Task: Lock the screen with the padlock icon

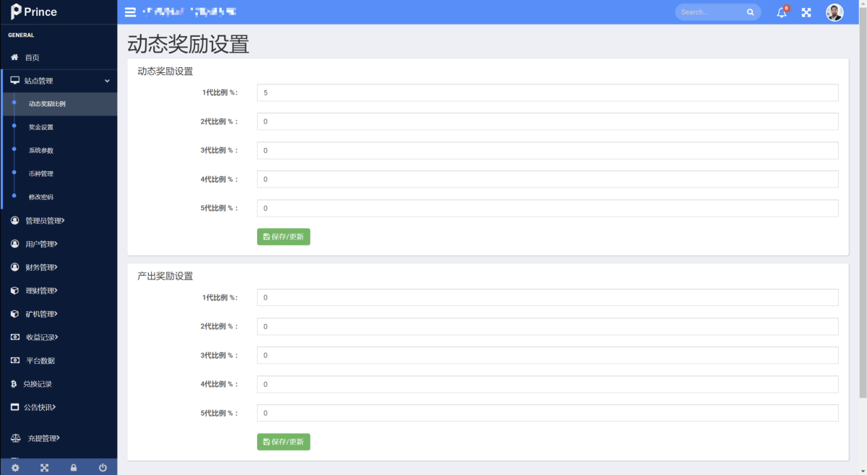Action: [74, 468]
